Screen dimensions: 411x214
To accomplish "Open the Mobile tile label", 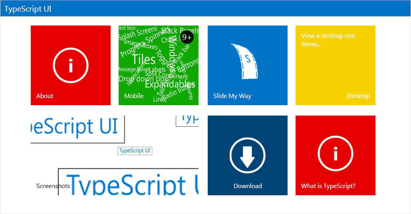I will 134,96.
